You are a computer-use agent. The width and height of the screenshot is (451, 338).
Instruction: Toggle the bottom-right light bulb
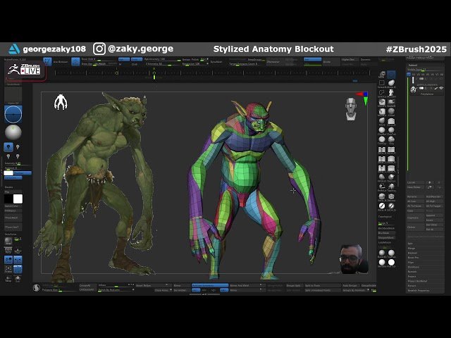(18, 156)
